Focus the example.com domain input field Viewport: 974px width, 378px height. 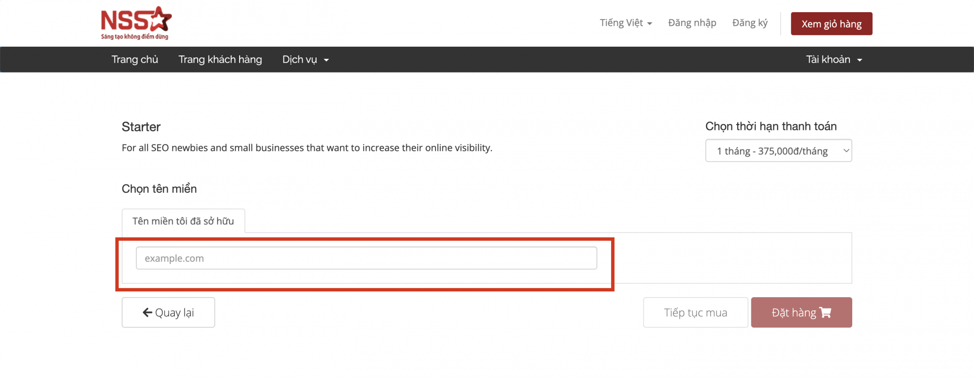pyautogui.click(x=366, y=258)
